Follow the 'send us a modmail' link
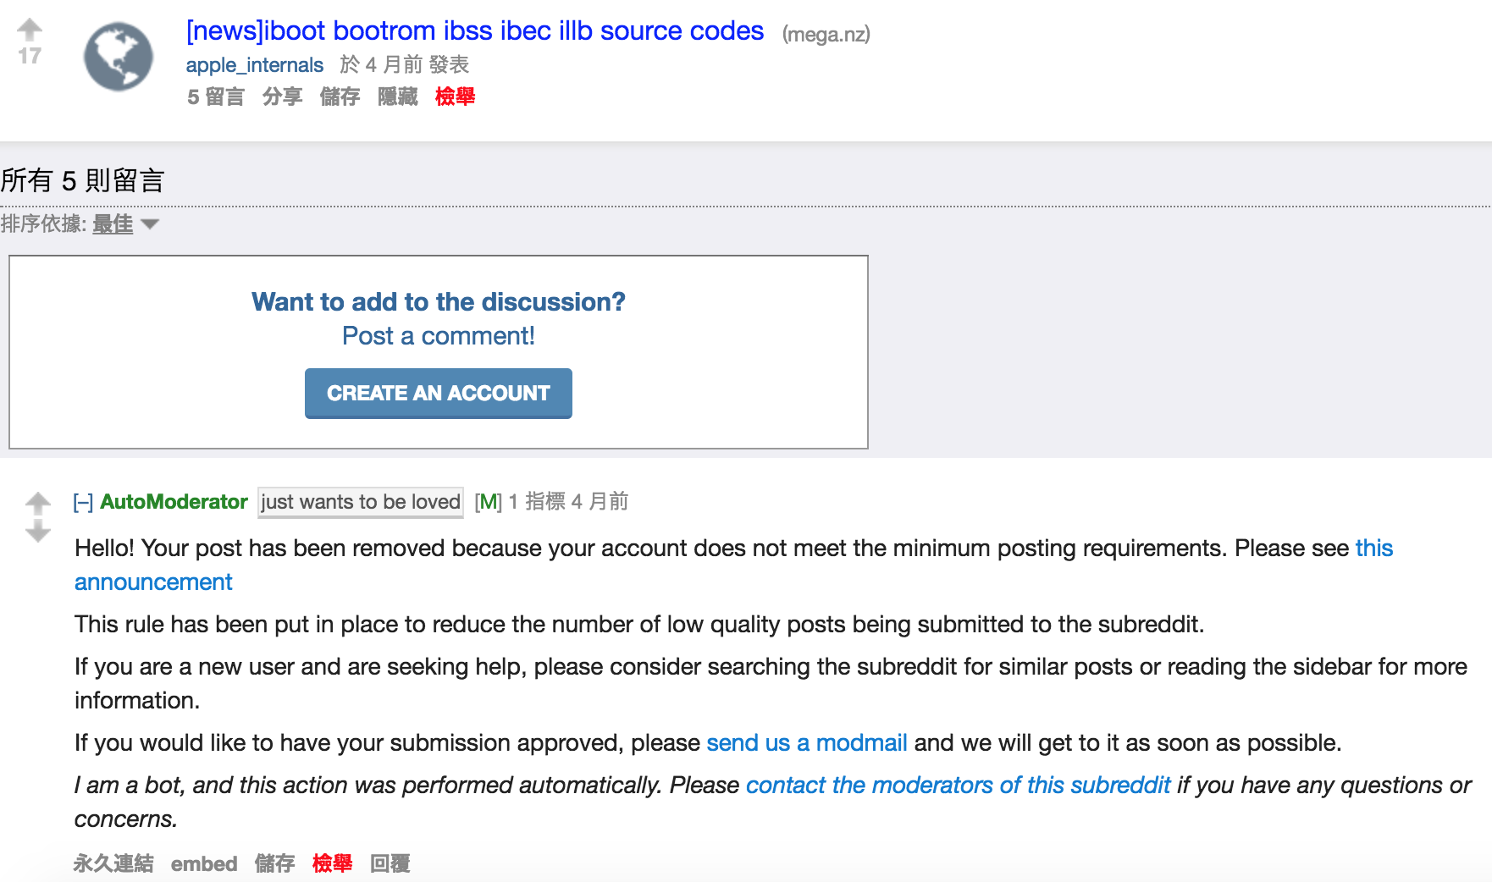This screenshot has width=1492, height=882. point(807,743)
